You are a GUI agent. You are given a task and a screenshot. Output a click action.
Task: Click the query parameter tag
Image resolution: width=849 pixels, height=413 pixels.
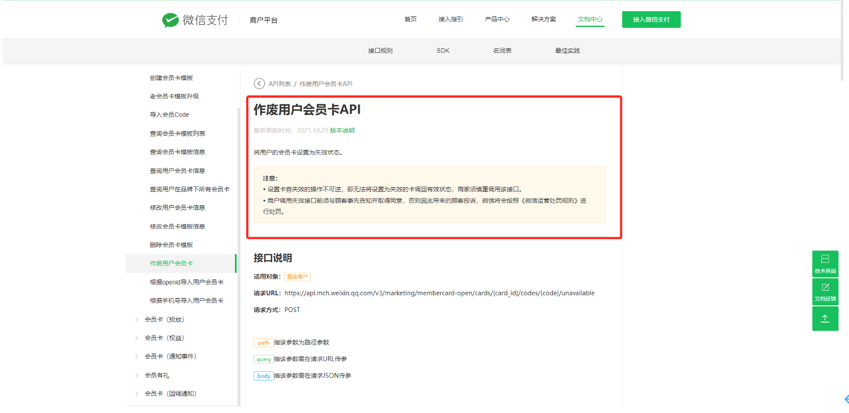pos(264,359)
